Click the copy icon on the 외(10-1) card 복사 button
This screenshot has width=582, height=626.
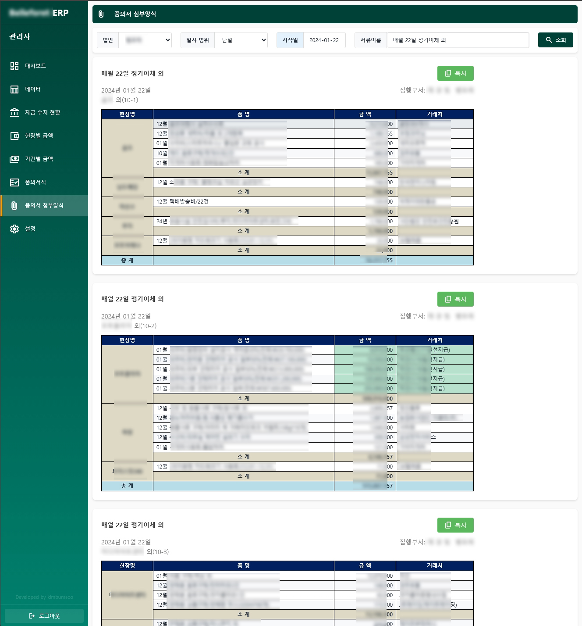448,73
